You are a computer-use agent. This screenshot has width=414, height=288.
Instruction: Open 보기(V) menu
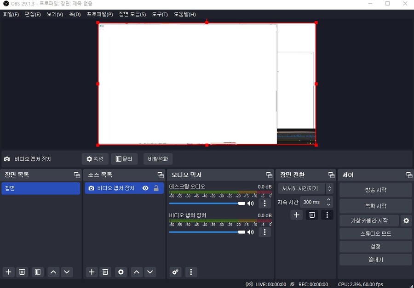click(55, 14)
